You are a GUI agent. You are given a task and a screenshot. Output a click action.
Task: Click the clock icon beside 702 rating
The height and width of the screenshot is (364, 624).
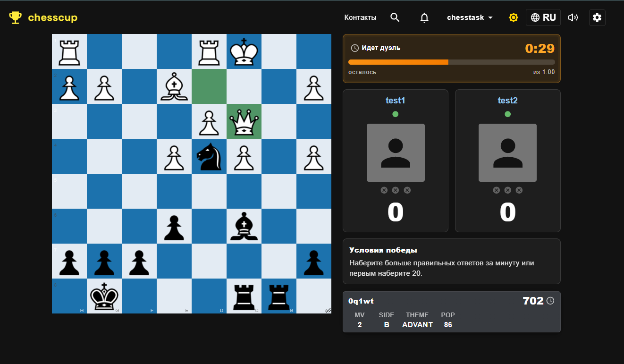click(550, 301)
